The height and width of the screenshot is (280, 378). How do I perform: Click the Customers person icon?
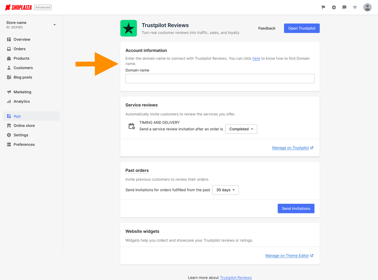[x=9, y=68]
